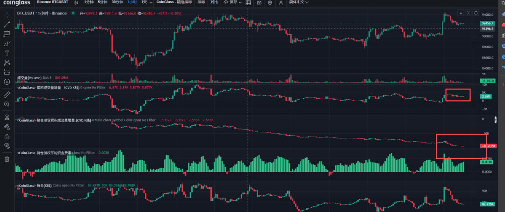
Task: Click the 持仓加权平均资金费率 indicator label
Action: click(x=44, y=153)
